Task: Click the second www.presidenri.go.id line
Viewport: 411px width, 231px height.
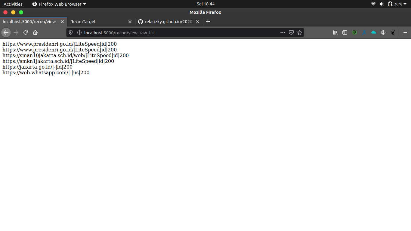Action: pyautogui.click(x=60, y=50)
